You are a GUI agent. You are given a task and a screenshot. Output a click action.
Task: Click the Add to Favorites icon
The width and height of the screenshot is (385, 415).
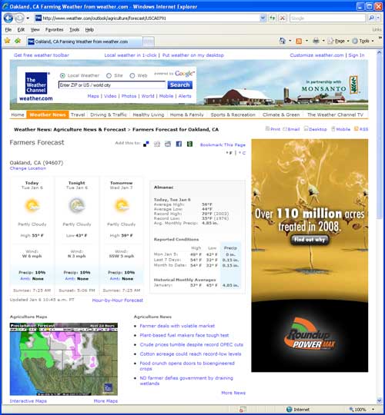pos(18,41)
